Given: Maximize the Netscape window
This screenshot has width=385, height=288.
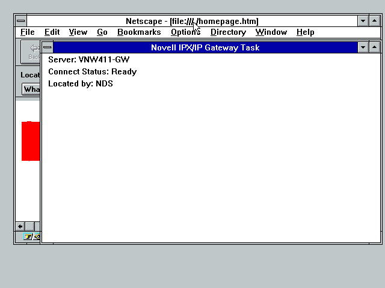Looking at the screenshot, I should (374, 21).
